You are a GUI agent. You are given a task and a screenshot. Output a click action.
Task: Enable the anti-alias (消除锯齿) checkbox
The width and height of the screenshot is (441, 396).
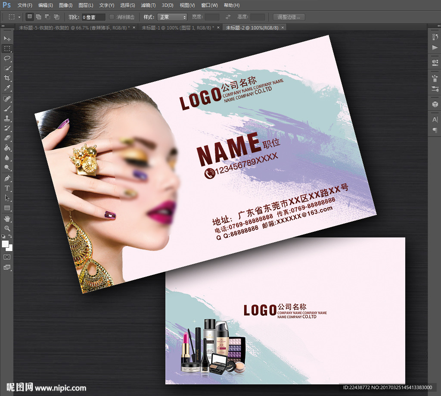coord(112,17)
